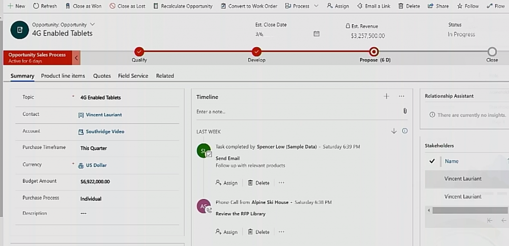Click Close as Won toolbar icon
509x246 pixels.
click(68, 6)
